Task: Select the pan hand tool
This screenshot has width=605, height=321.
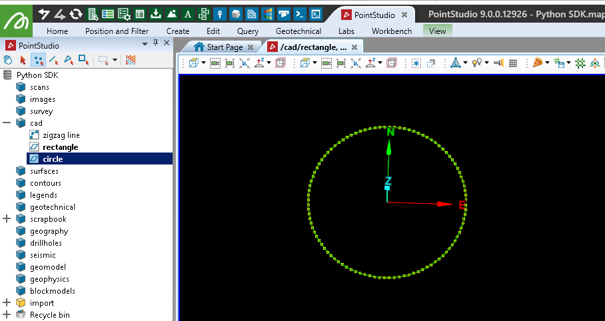Action: point(8,60)
